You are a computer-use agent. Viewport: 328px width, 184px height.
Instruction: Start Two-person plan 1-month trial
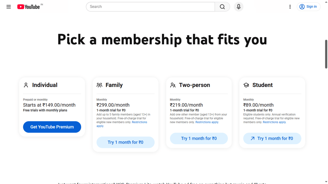click(x=199, y=138)
